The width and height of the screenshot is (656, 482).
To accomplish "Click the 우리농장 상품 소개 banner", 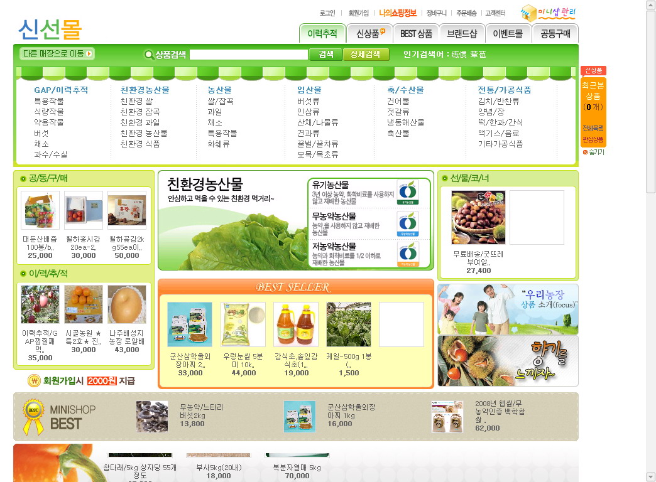I will coord(508,309).
